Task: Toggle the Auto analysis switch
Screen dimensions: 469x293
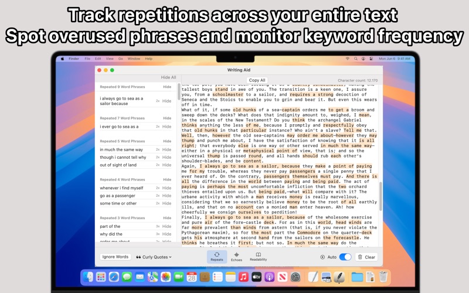Action: pyautogui.click(x=345, y=257)
